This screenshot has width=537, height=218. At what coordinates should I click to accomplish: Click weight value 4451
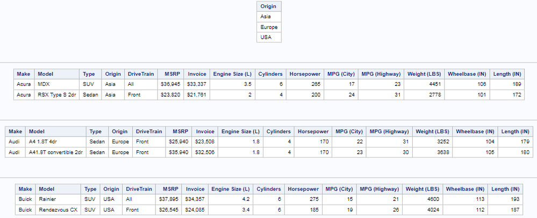pos(424,84)
